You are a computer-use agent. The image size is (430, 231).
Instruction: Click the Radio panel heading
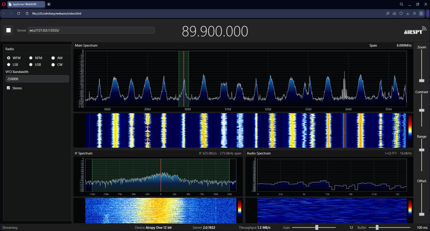click(10, 49)
